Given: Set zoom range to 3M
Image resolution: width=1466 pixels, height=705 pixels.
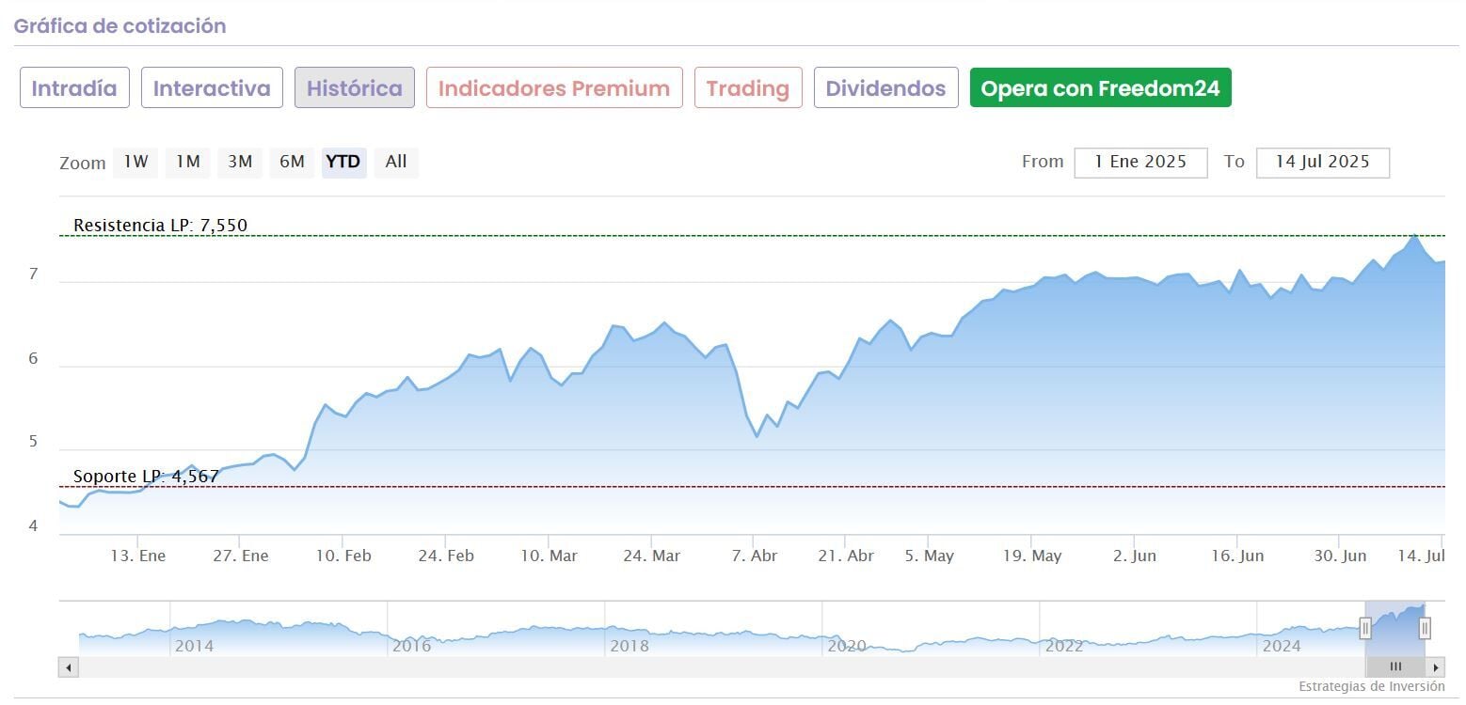Looking at the screenshot, I should (x=240, y=162).
